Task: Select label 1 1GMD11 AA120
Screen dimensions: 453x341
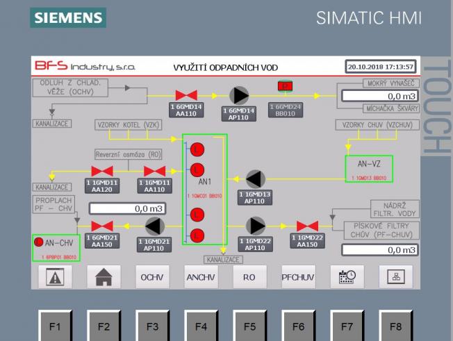Action: (x=102, y=186)
